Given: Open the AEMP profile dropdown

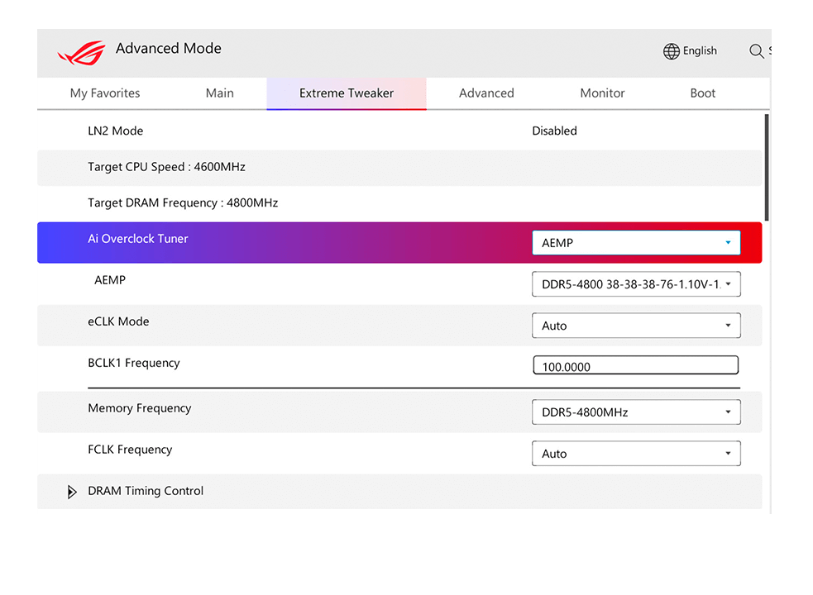Looking at the screenshot, I should (635, 284).
